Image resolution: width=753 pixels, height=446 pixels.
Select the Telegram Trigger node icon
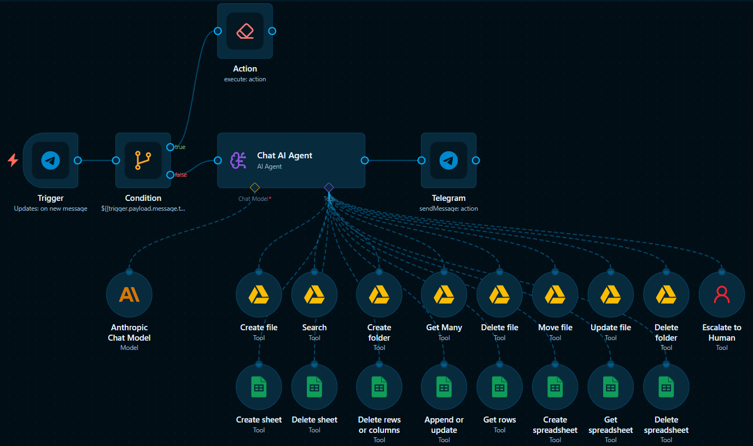[50, 160]
